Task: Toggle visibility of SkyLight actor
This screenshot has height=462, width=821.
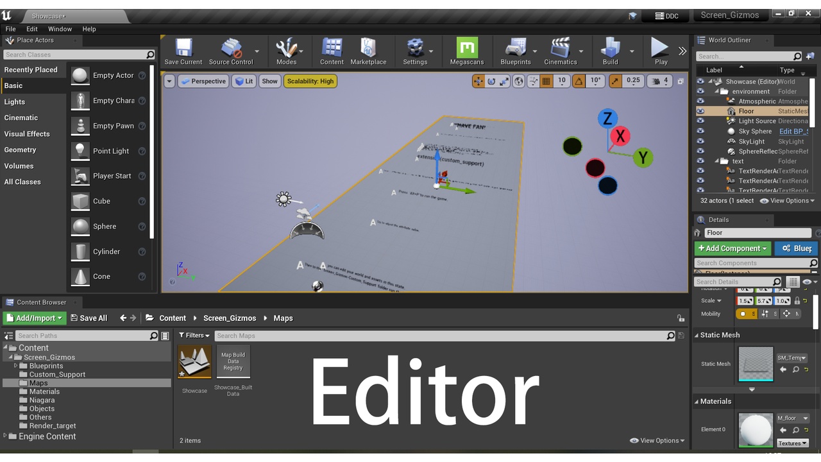Action: [700, 142]
